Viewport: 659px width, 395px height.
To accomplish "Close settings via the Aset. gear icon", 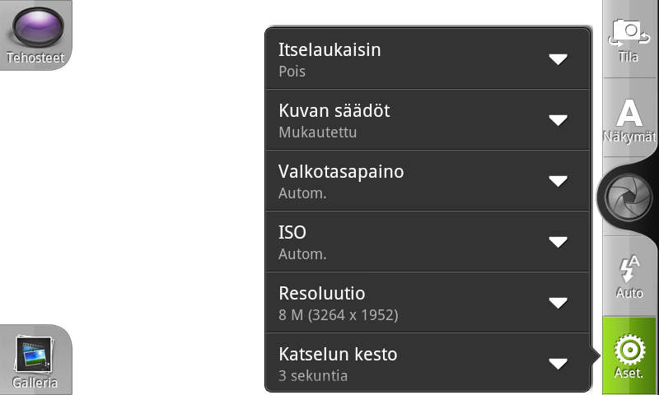I will click(x=629, y=355).
